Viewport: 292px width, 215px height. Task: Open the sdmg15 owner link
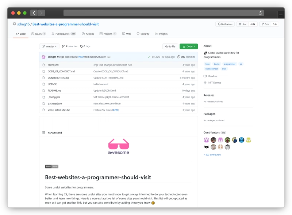(x=23, y=24)
